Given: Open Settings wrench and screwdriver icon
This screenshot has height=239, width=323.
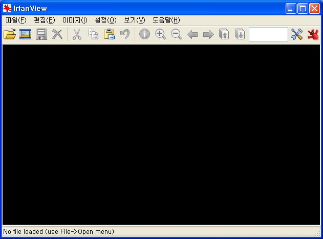Looking at the screenshot, I should point(297,34).
